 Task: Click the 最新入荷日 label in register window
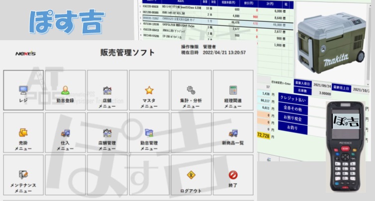302,83
